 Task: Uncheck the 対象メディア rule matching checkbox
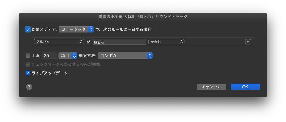[28, 29]
